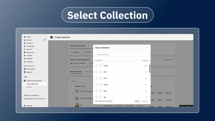Check the bags collection checkbox
The width and height of the screenshot is (215, 121).
pyautogui.click(x=96, y=91)
